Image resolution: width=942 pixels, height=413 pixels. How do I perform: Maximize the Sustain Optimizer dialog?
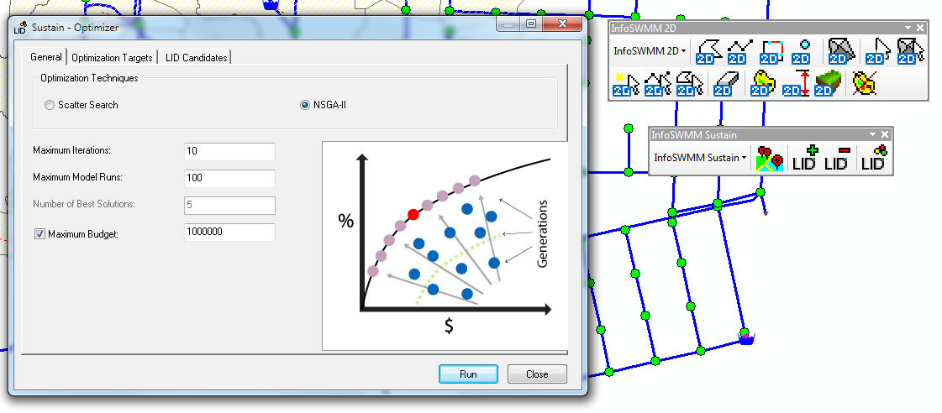[x=531, y=24]
